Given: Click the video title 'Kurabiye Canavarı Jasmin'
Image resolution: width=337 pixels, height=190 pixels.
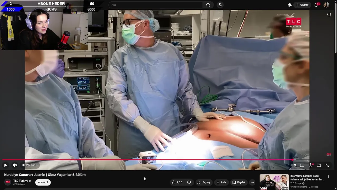Looking at the screenshot, I should (x=45, y=175).
